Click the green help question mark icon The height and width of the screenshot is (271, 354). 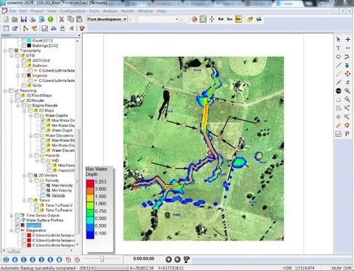[x=50, y=19]
